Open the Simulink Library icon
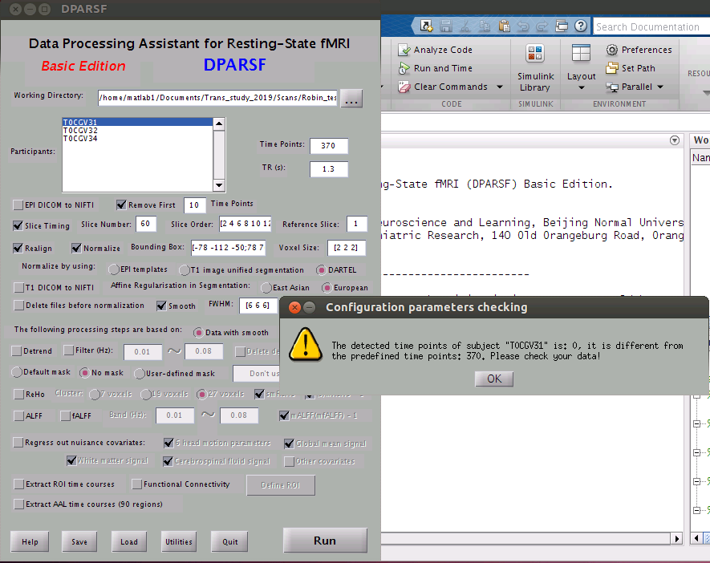Viewport: 710px width, 563px height. [x=535, y=54]
